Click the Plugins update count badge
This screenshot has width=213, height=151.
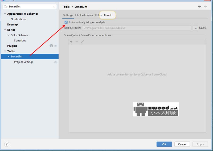[x=51, y=46]
